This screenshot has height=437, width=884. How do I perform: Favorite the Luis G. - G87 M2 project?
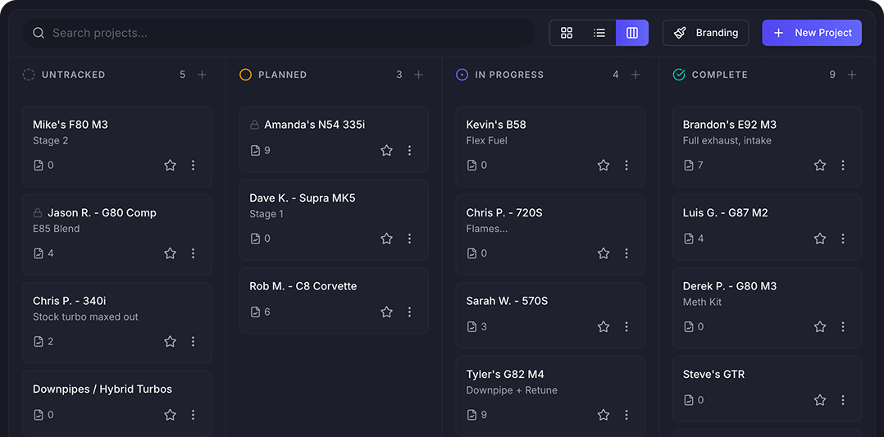click(820, 239)
